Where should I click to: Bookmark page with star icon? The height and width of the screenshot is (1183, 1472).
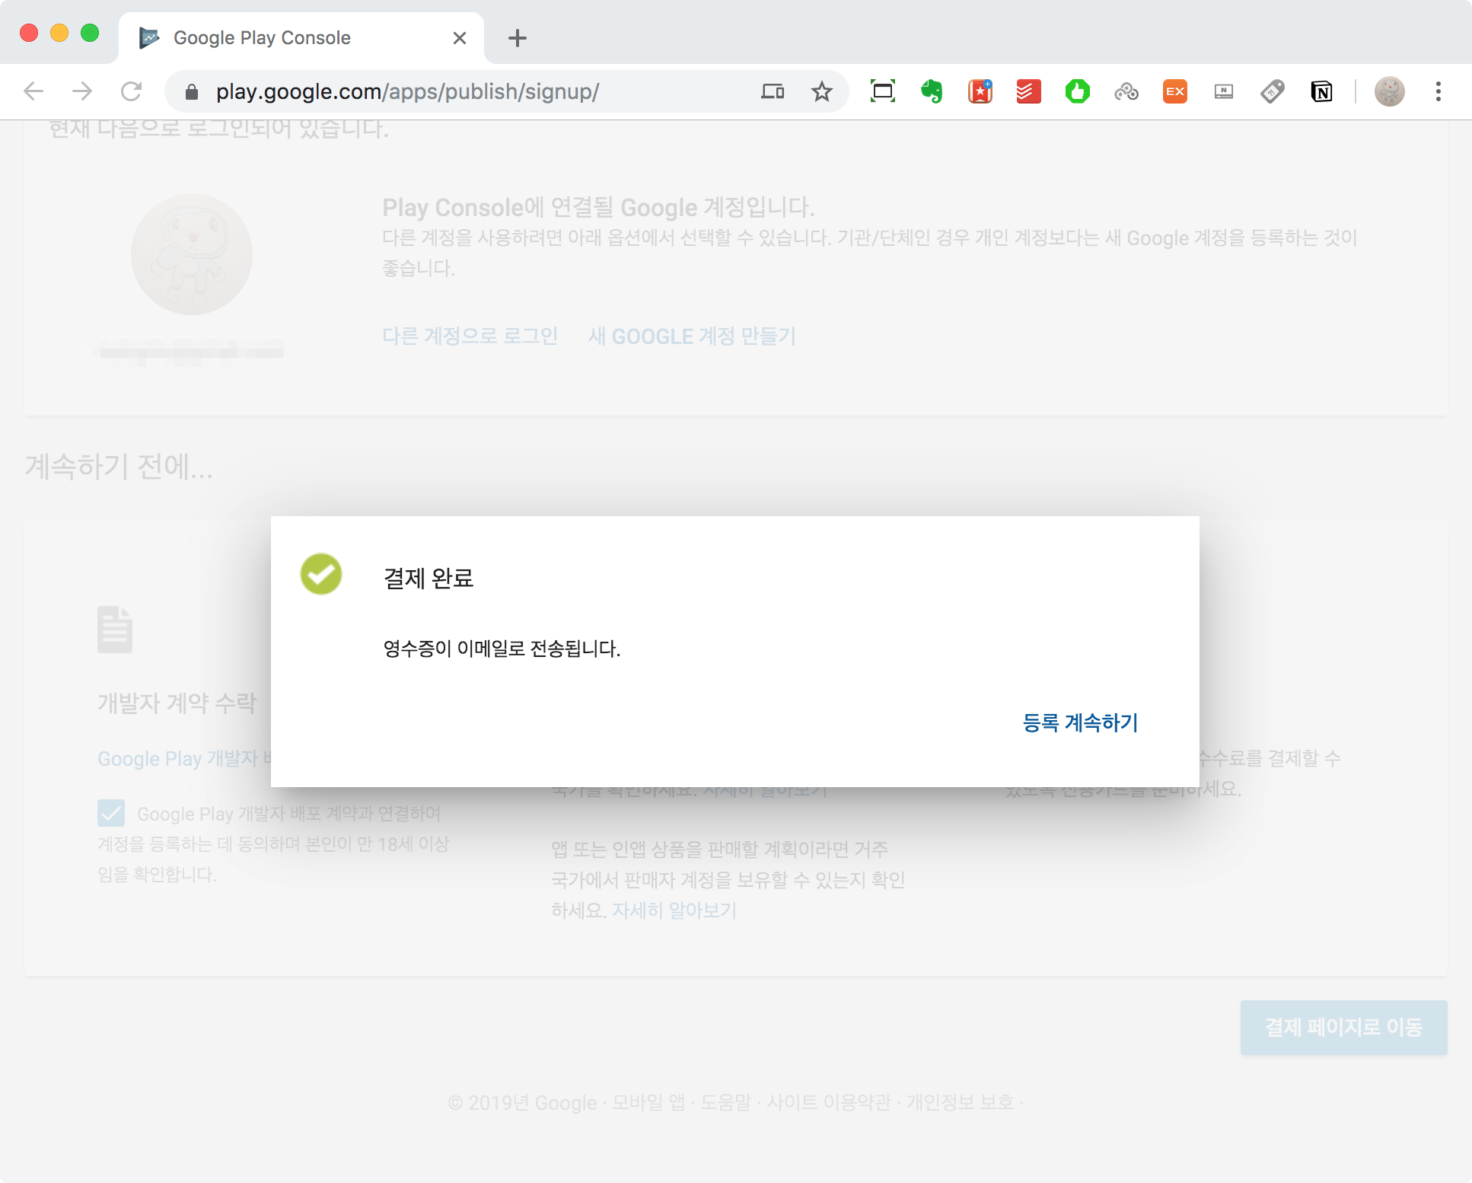(821, 92)
